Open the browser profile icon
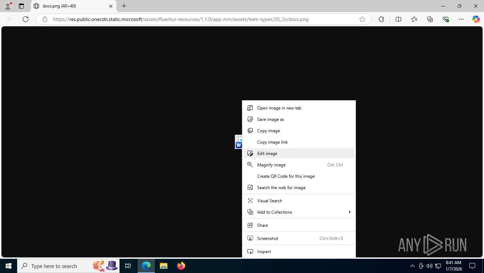Screen dimensions: 484x273 [x=7, y=6]
